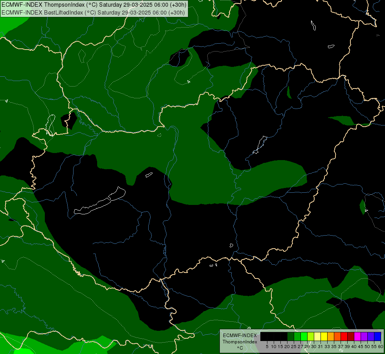
Task: Click the legend tick label '33'
Action: [327, 347]
